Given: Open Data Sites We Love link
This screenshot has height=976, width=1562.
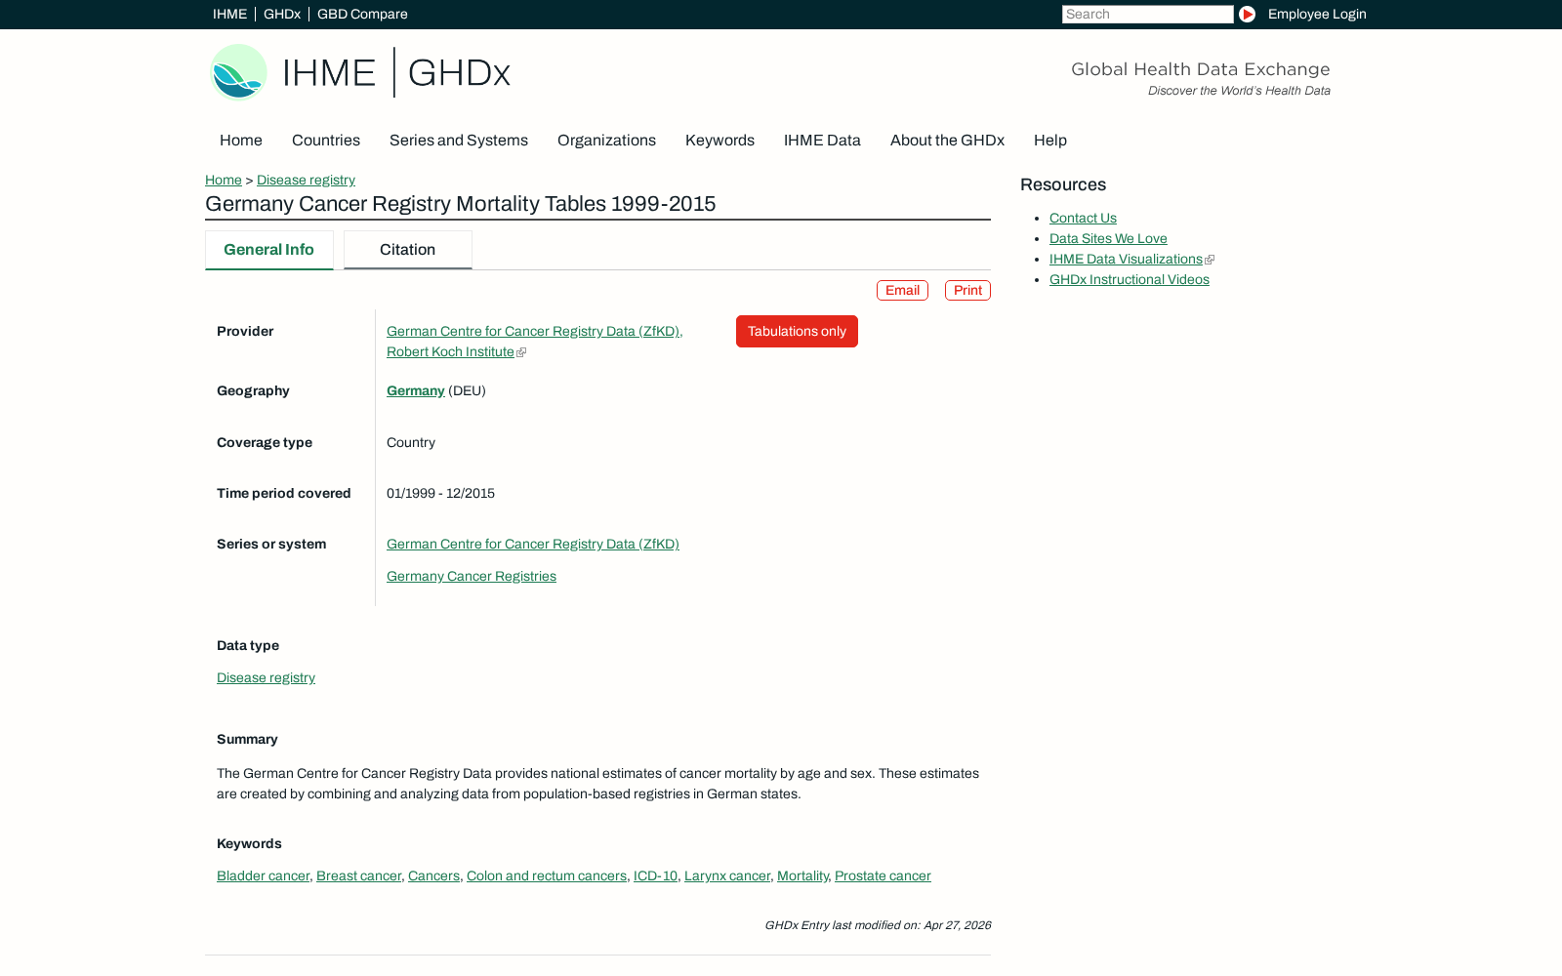Looking at the screenshot, I should [x=1108, y=239].
